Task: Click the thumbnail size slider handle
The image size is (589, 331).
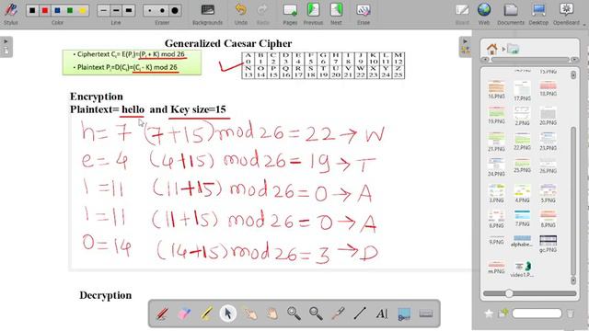Action: [509, 293]
